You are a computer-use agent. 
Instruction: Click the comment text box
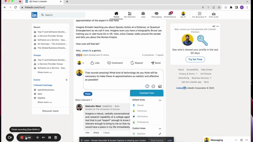tap(123, 76)
